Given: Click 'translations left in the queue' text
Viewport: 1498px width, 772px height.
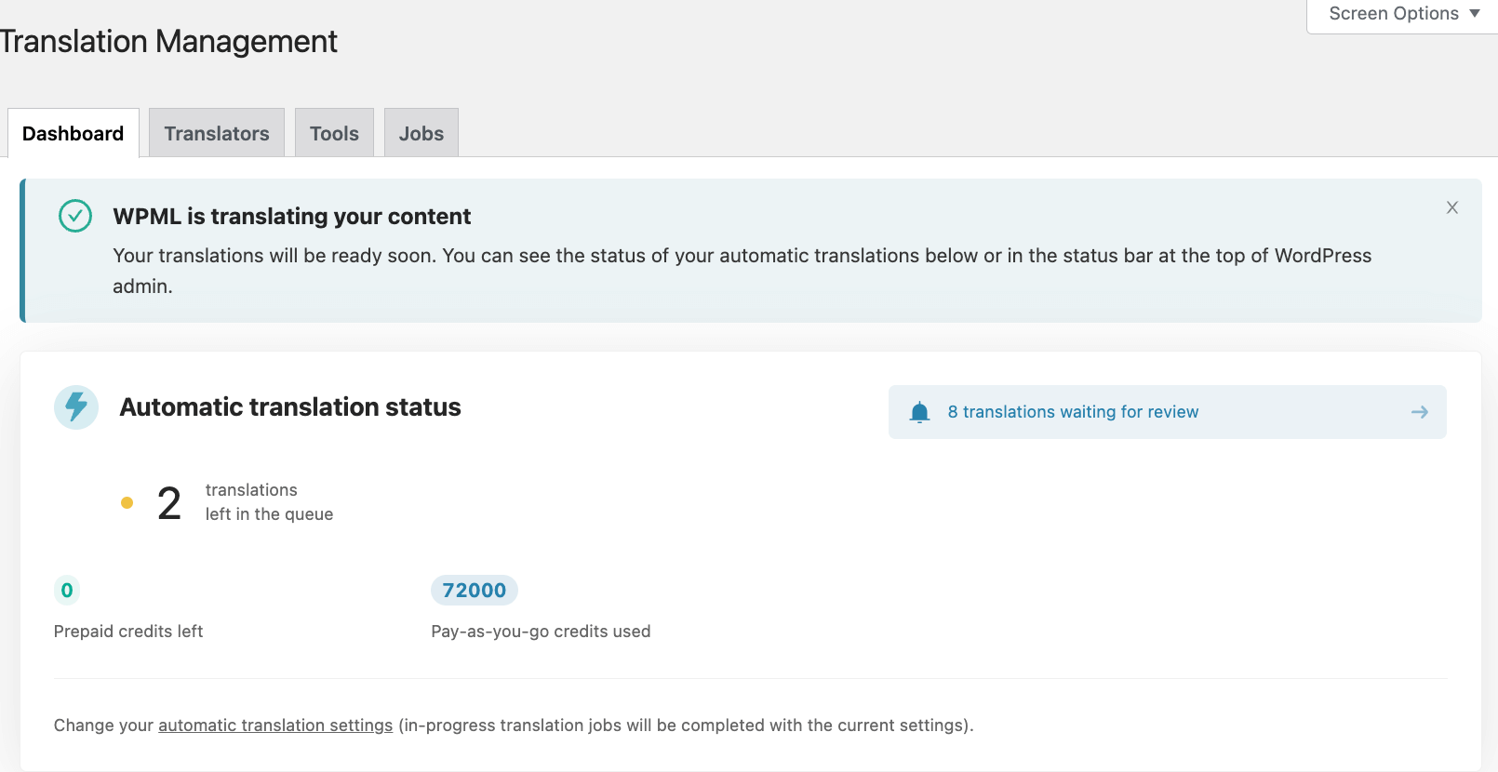Looking at the screenshot, I should (x=269, y=502).
